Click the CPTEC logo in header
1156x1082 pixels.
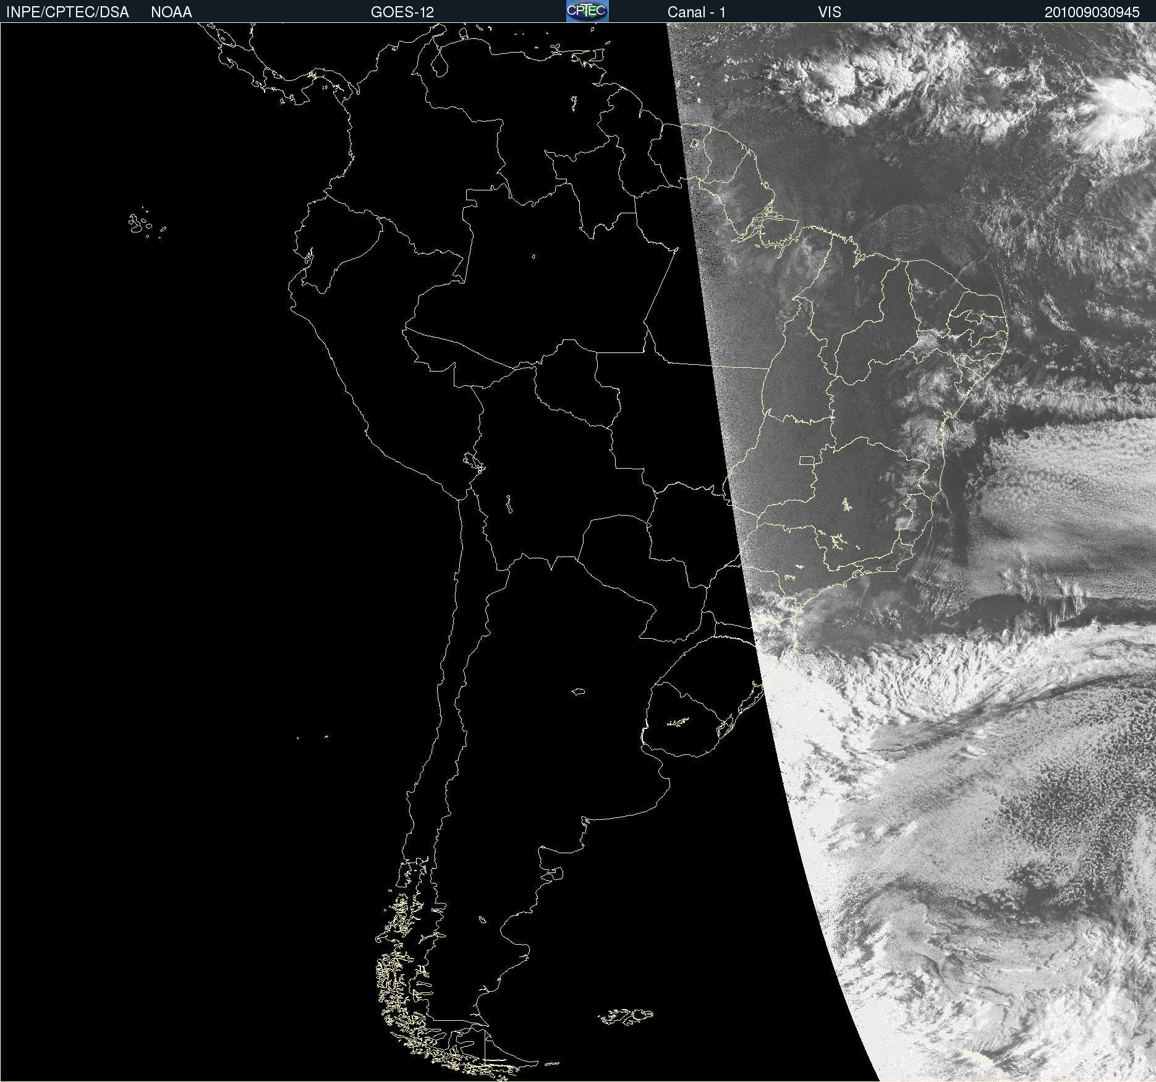pyautogui.click(x=587, y=11)
